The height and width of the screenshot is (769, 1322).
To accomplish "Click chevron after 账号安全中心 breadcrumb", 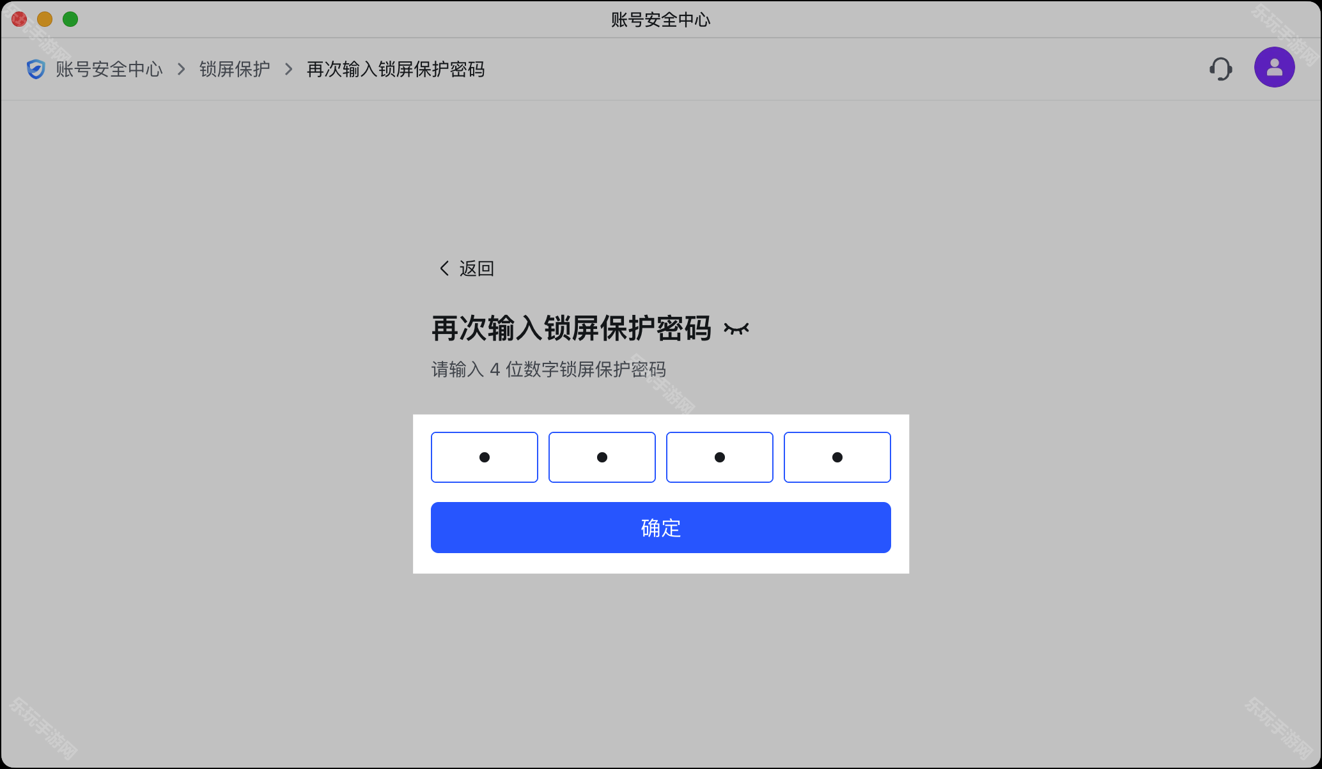I will coord(182,69).
